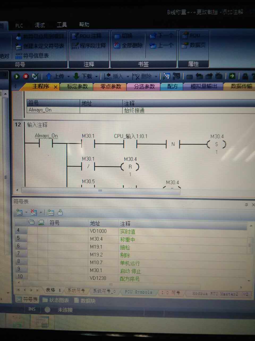Image resolution: width=255 pixels, height=341 pixels.
Task: Open the 下载 dropdown arrow
Action: (96, 77)
